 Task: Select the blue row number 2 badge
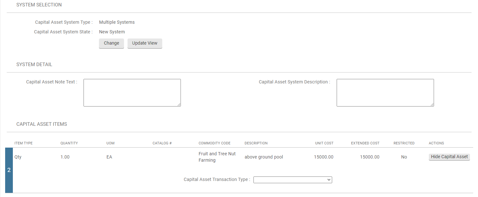pyautogui.click(x=9, y=170)
